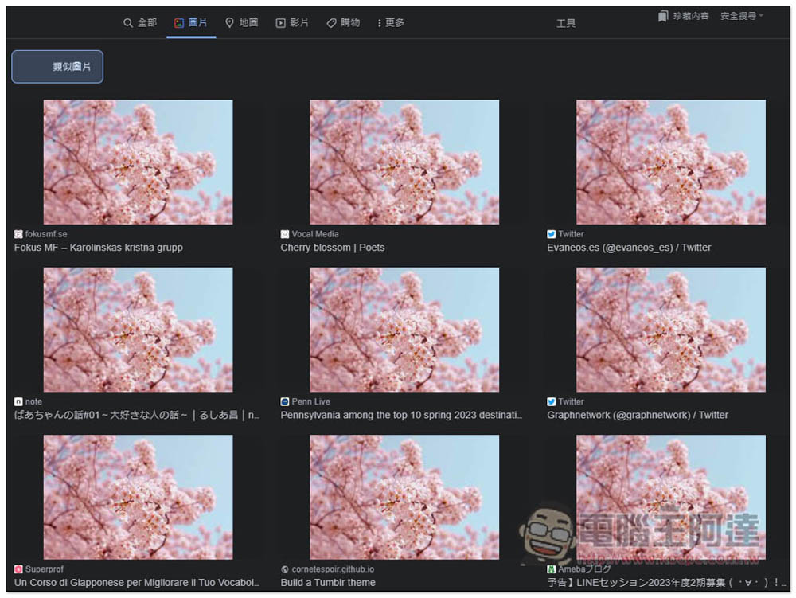
Task: Open the 工具 options
Action: [565, 23]
